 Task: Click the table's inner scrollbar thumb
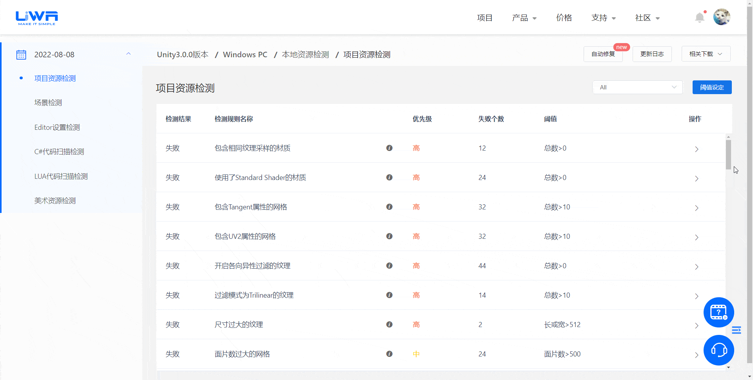pos(728,154)
